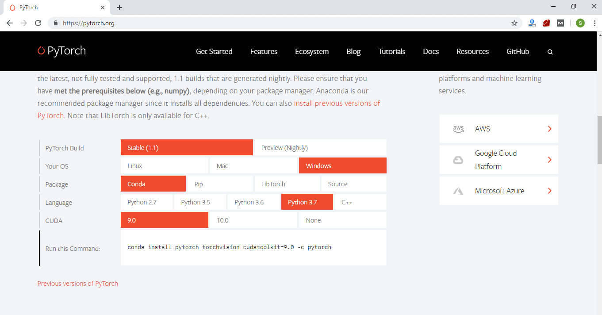Select Source package option

pyautogui.click(x=354, y=184)
